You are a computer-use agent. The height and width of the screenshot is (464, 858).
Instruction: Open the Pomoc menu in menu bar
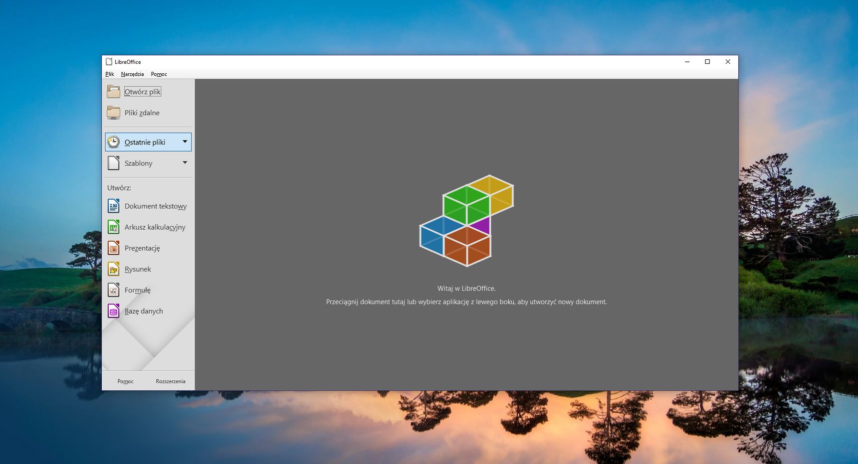tap(159, 74)
